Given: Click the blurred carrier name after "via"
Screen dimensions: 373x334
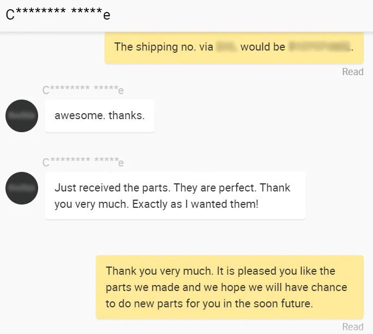Looking at the screenshot, I should coord(225,47).
